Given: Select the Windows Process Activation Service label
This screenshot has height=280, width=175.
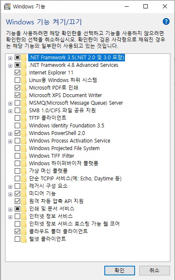Looking at the screenshot, I should [70, 140].
